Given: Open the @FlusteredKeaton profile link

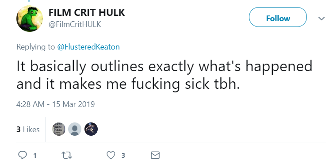Looking at the screenshot, I should [x=88, y=47].
